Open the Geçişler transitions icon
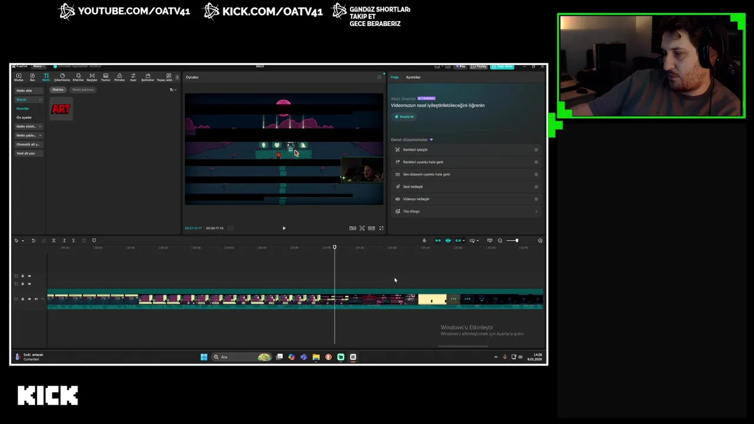The height and width of the screenshot is (424, 754). (92, 76)
